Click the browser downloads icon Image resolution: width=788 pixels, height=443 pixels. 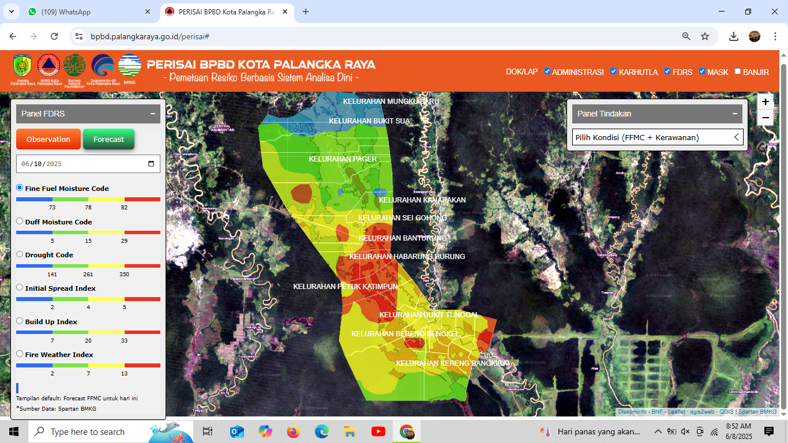pyautogui.click(x=734, y=36)
